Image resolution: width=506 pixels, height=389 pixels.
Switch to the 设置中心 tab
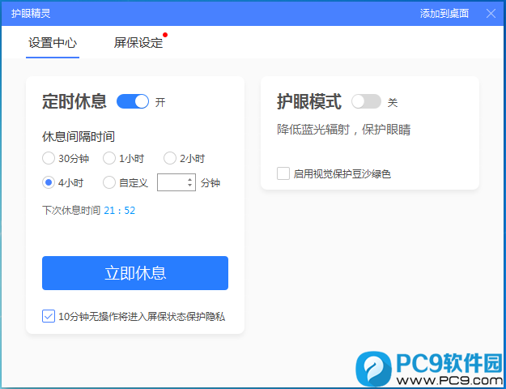tap(53, 43)
